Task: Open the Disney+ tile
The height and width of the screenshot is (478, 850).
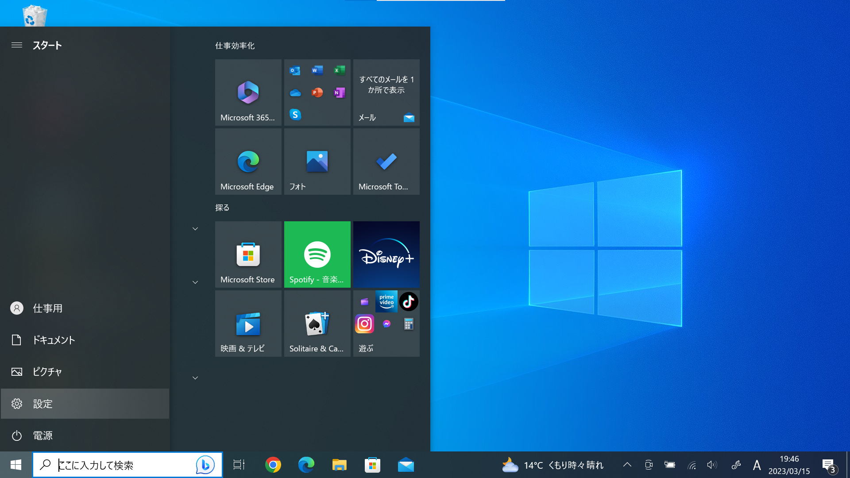Action: click(x=386, y=254)
